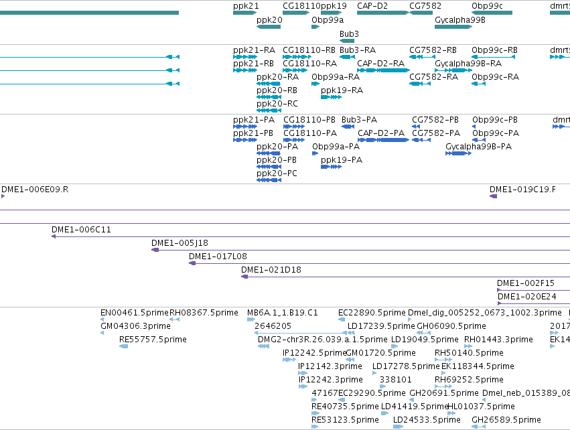
Task: Open the GH26589.5prime EST label
Action: tap(506, 420)
